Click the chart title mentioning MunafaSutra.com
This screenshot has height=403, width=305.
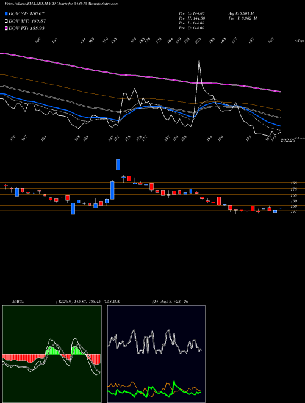[x=62, y=4]
